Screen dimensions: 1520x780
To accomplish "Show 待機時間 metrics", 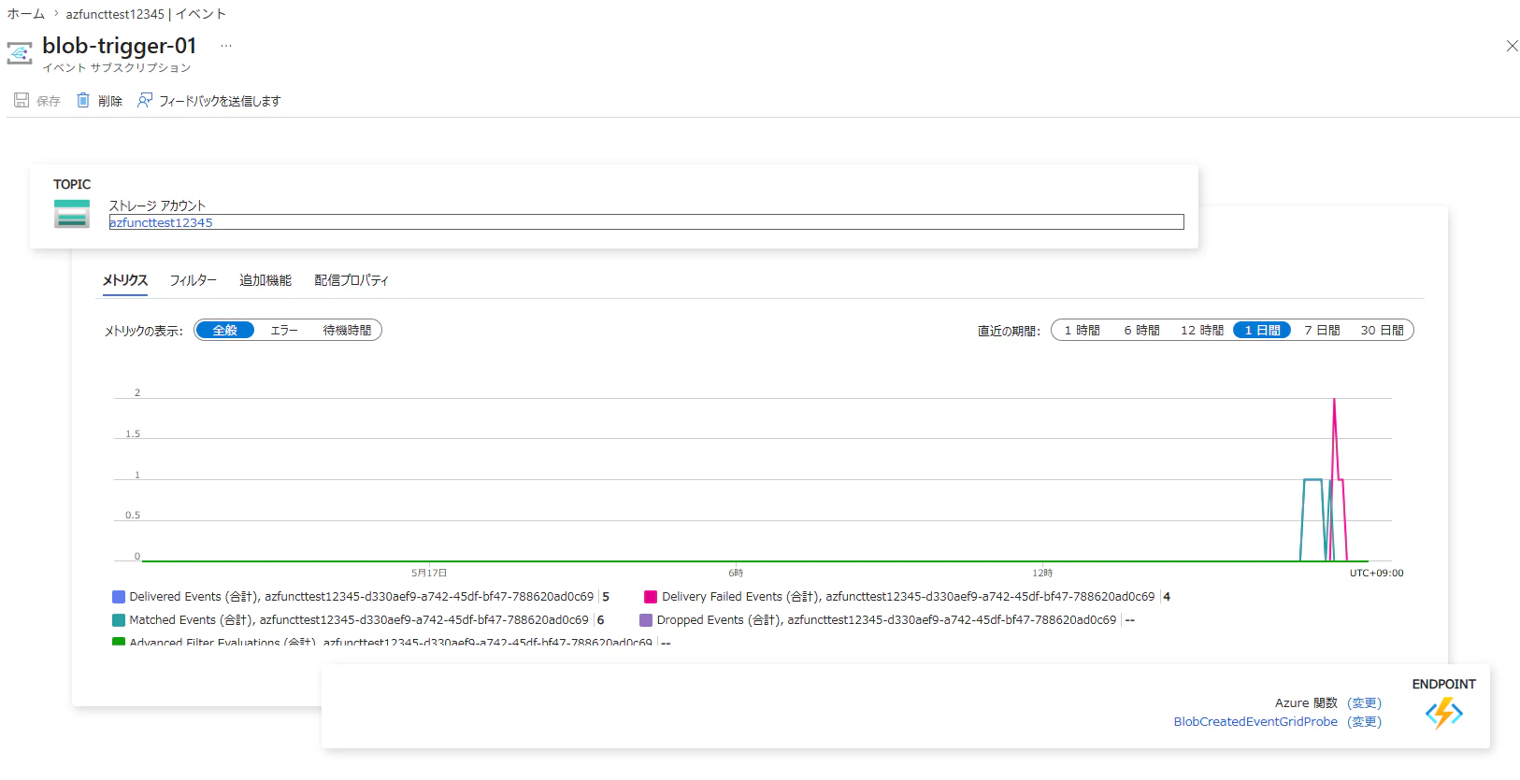I will 347,331.
